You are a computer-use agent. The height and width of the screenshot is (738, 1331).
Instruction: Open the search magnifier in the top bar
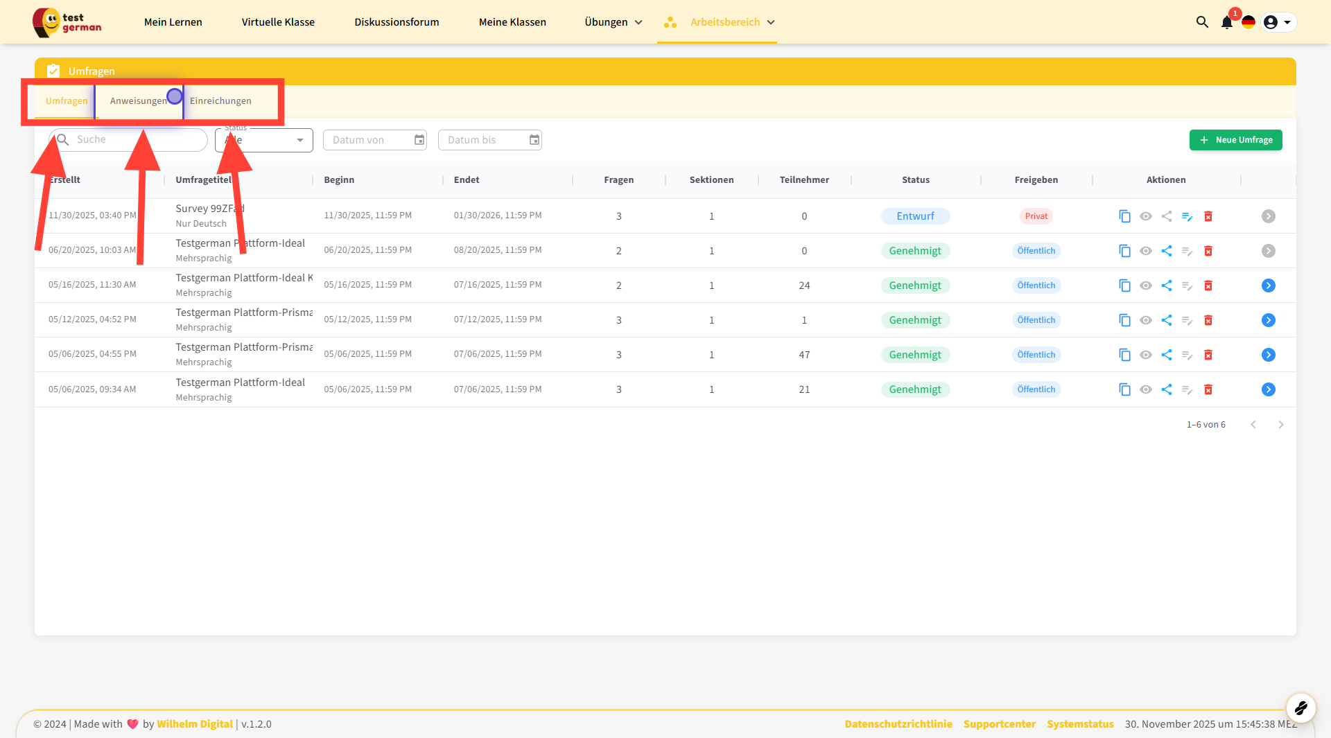coord(1202,22)
